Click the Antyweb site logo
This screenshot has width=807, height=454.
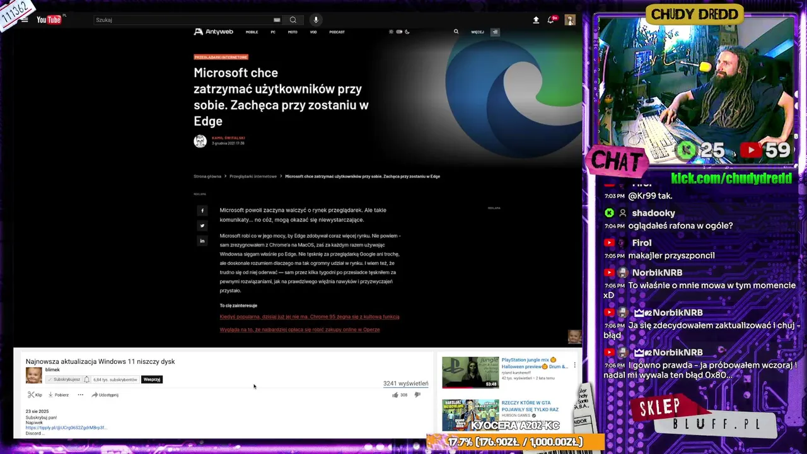(x=214, y=32)
